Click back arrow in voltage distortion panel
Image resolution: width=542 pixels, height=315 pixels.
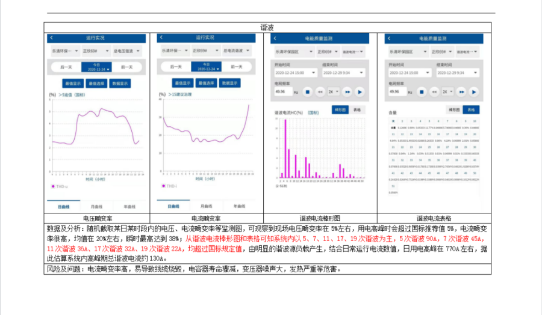click(x=52, y=38)
